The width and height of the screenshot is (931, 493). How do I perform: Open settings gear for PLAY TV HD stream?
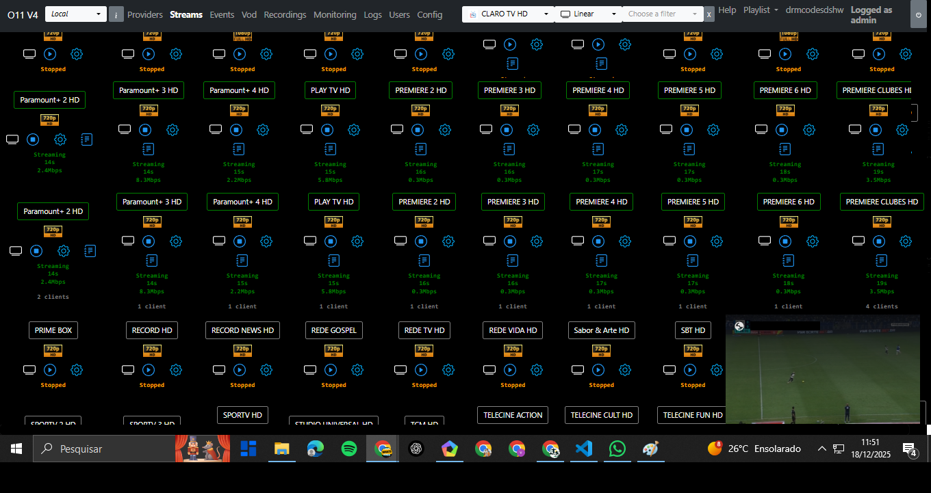click(x=357, y=241)
